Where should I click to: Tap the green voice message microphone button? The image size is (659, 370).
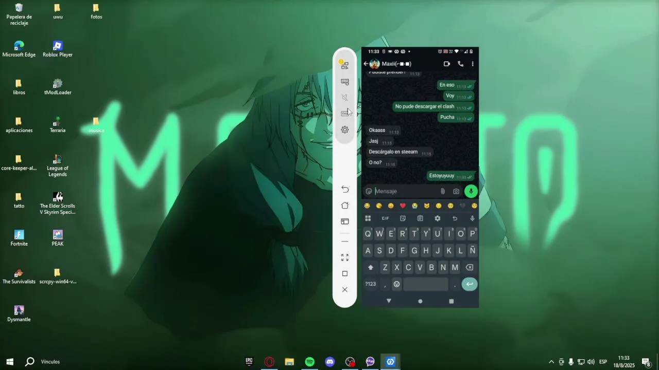(x=471, y=191)
